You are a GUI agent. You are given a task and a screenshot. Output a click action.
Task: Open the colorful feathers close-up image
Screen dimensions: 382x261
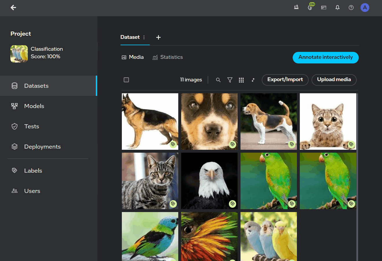pyautogui.click(x=209, y=236)
